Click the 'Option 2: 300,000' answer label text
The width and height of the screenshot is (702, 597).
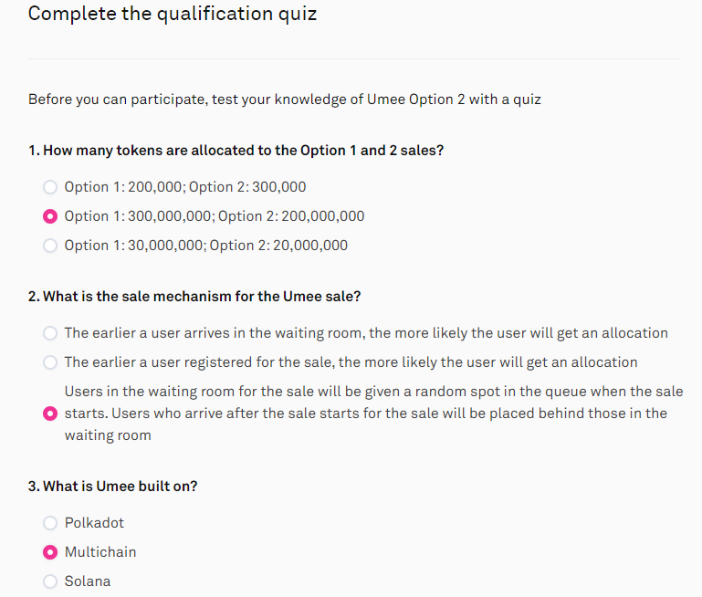185,187
